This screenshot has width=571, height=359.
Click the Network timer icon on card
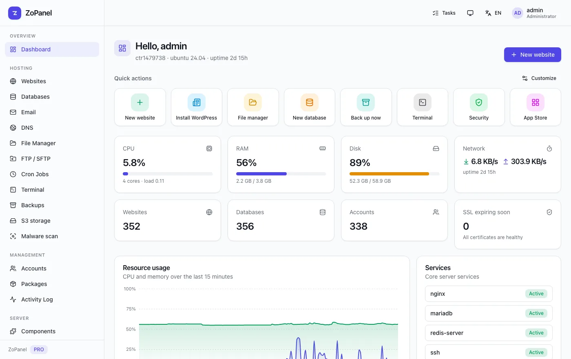549,148
